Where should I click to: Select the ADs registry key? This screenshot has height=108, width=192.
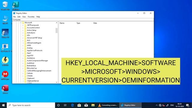pyautogui.click(x=28, y=35)
